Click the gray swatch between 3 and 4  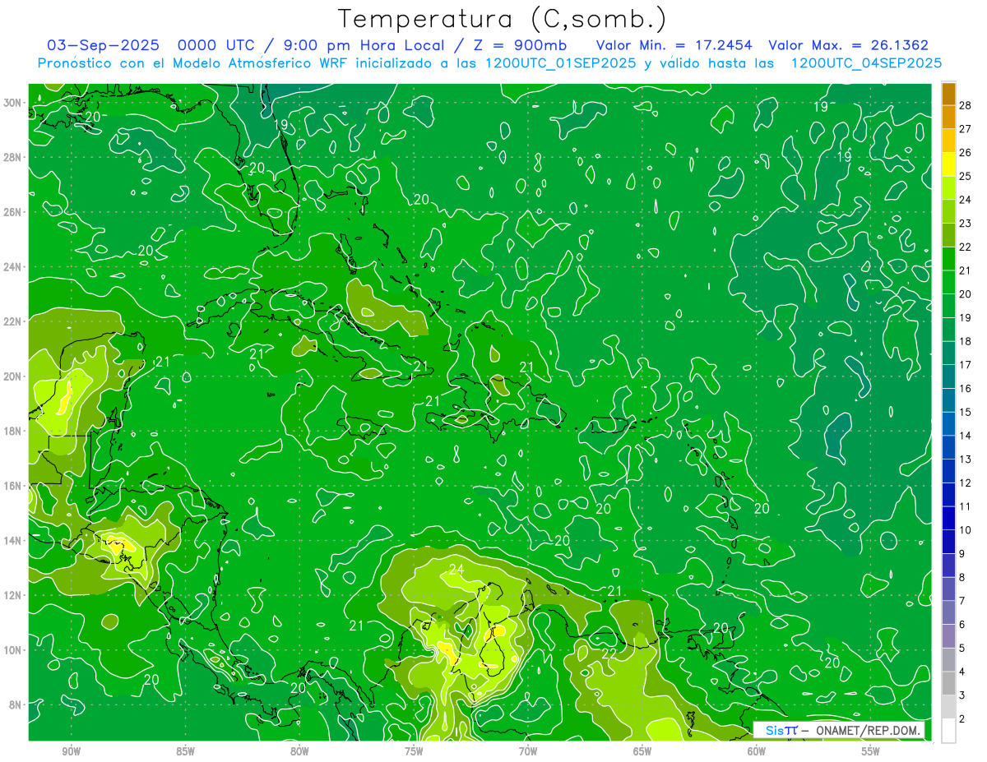(948, 683)
